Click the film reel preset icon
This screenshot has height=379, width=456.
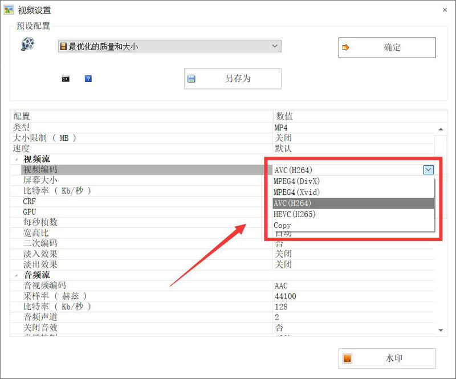click(27, 44)
